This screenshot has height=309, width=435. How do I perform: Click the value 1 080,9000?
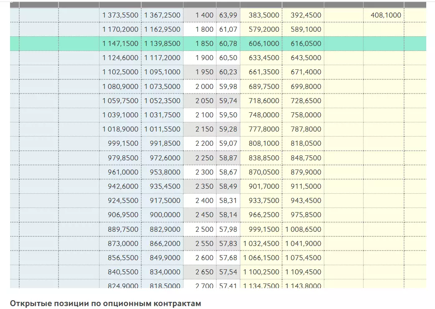(x=120, y=86)
